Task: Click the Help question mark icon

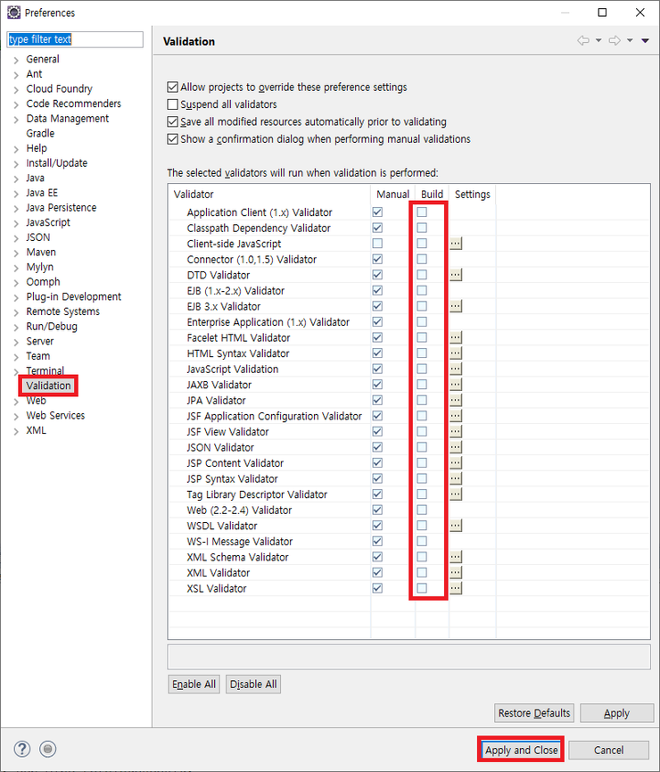Action: coord(23,749)
